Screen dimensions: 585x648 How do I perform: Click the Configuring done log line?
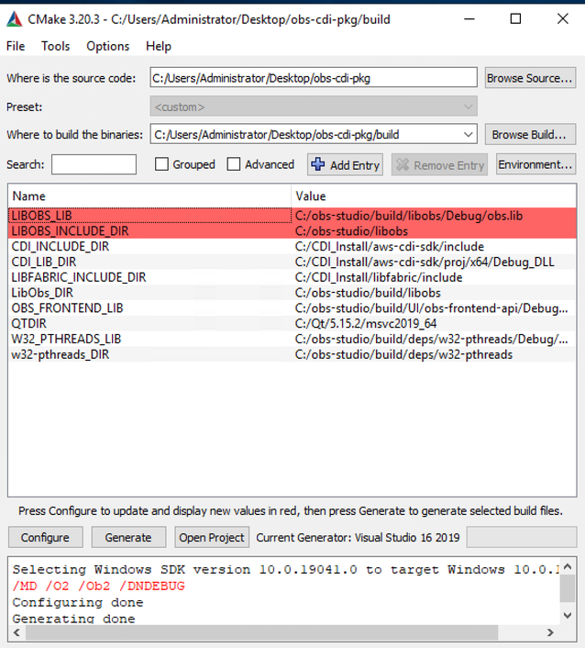pyautogui.click(x=78, y=602)
